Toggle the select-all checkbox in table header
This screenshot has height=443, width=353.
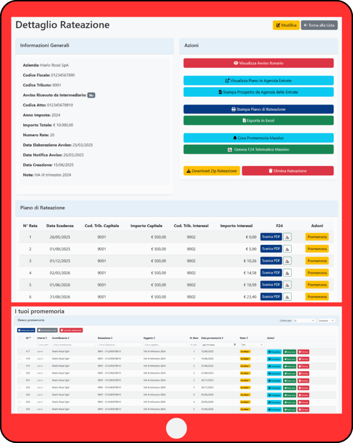click(x=19, y=338)
